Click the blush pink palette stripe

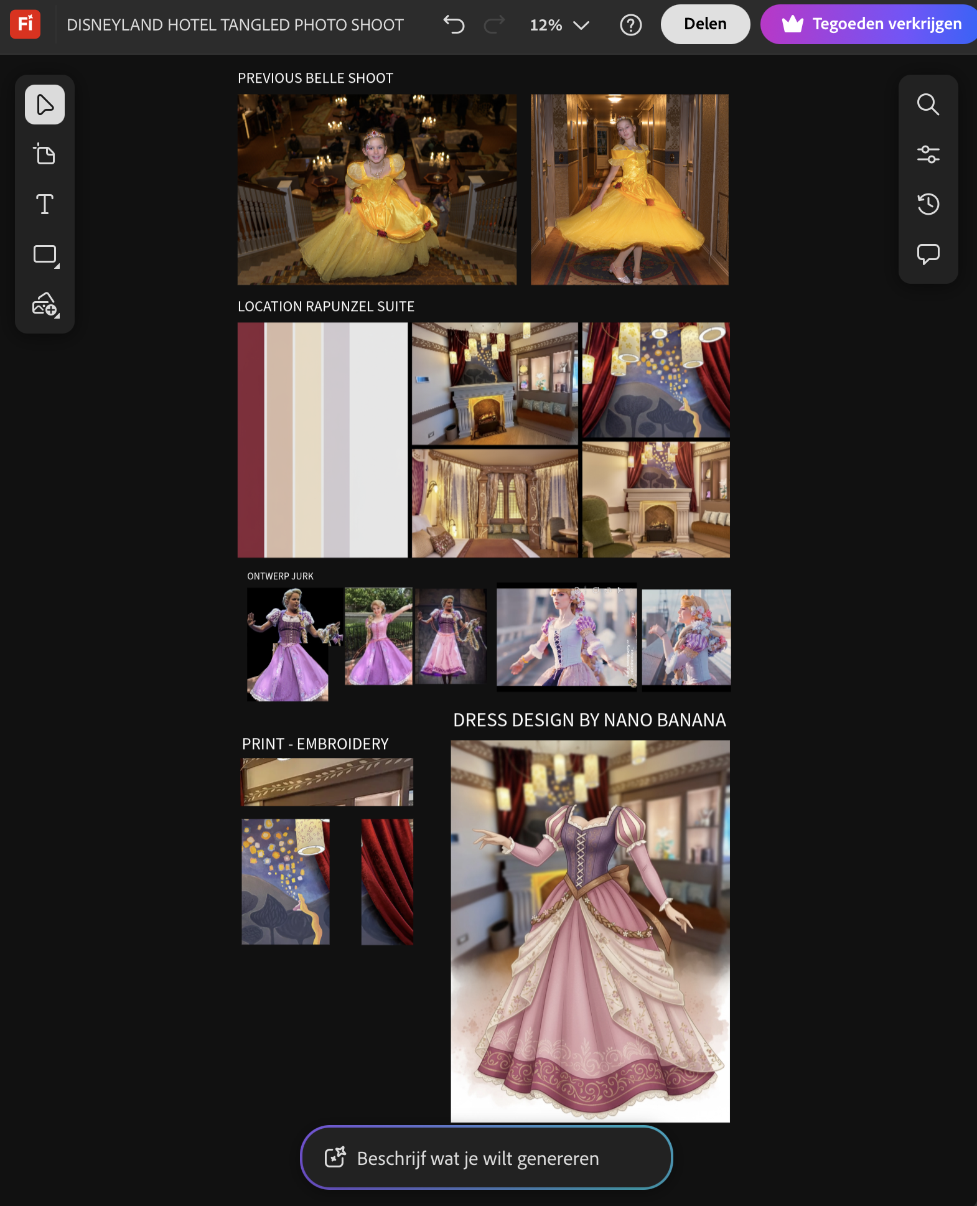(x=279, y=440)
